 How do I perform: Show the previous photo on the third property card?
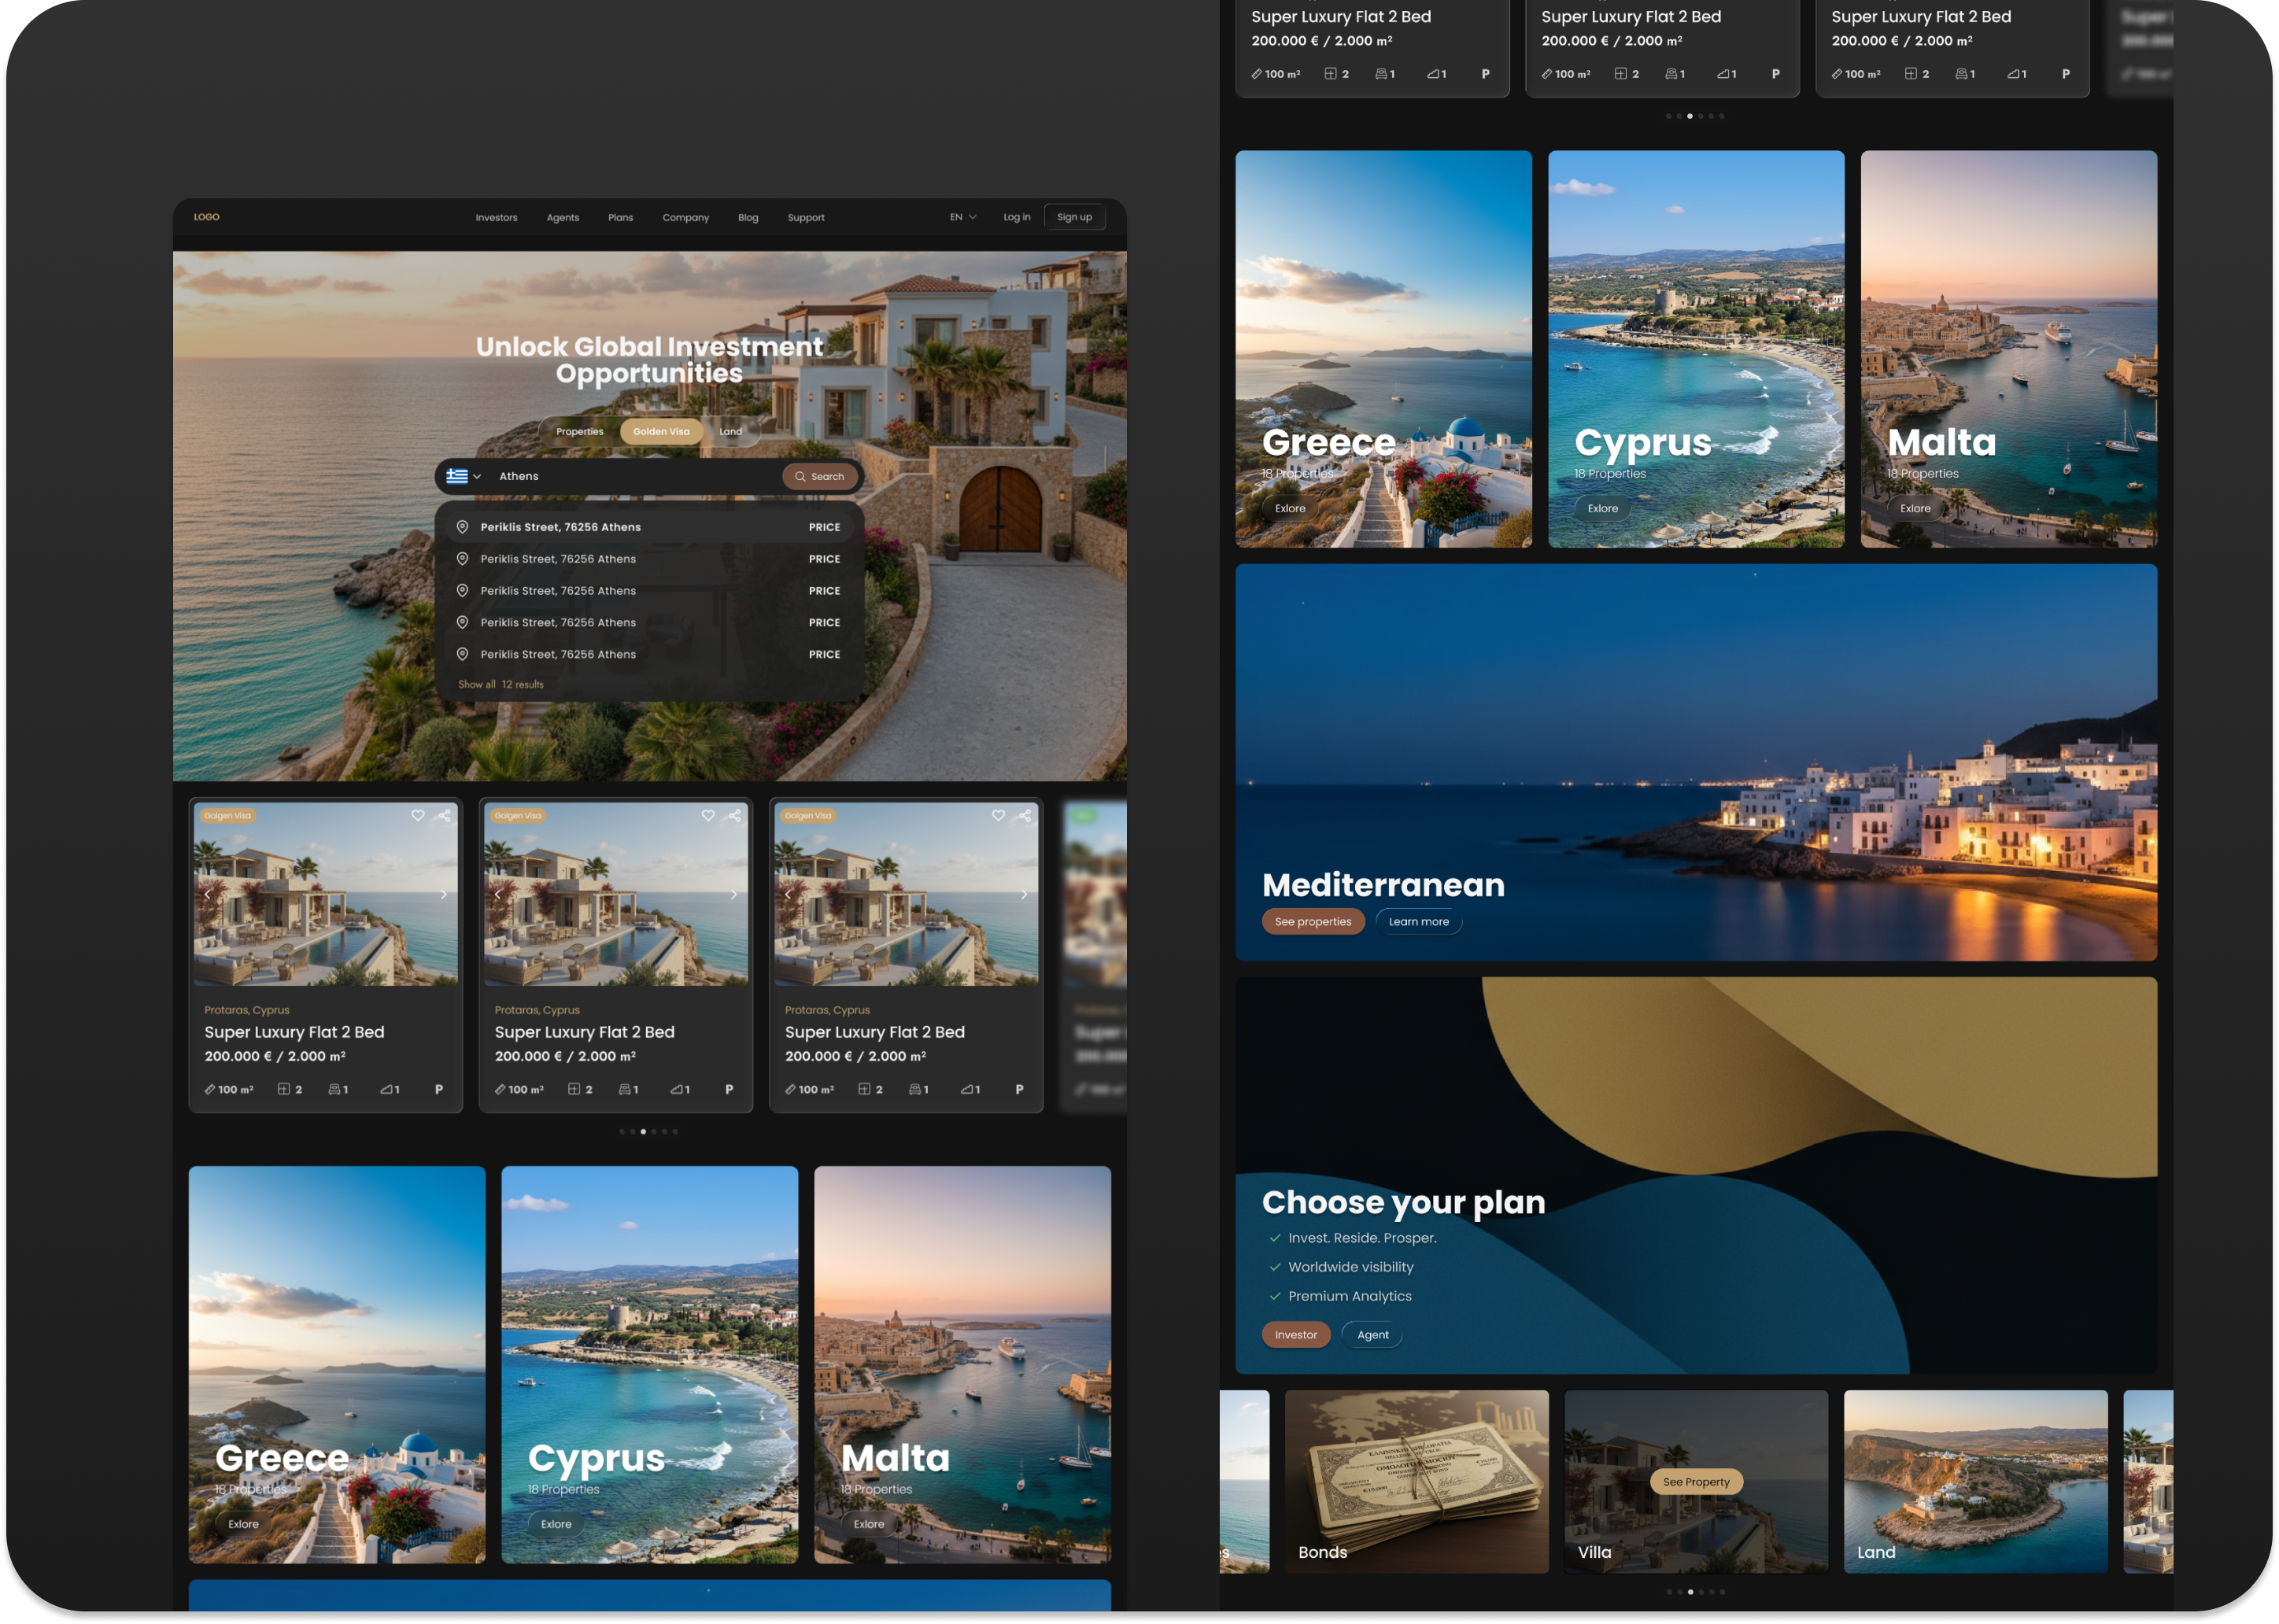[789, 894]
